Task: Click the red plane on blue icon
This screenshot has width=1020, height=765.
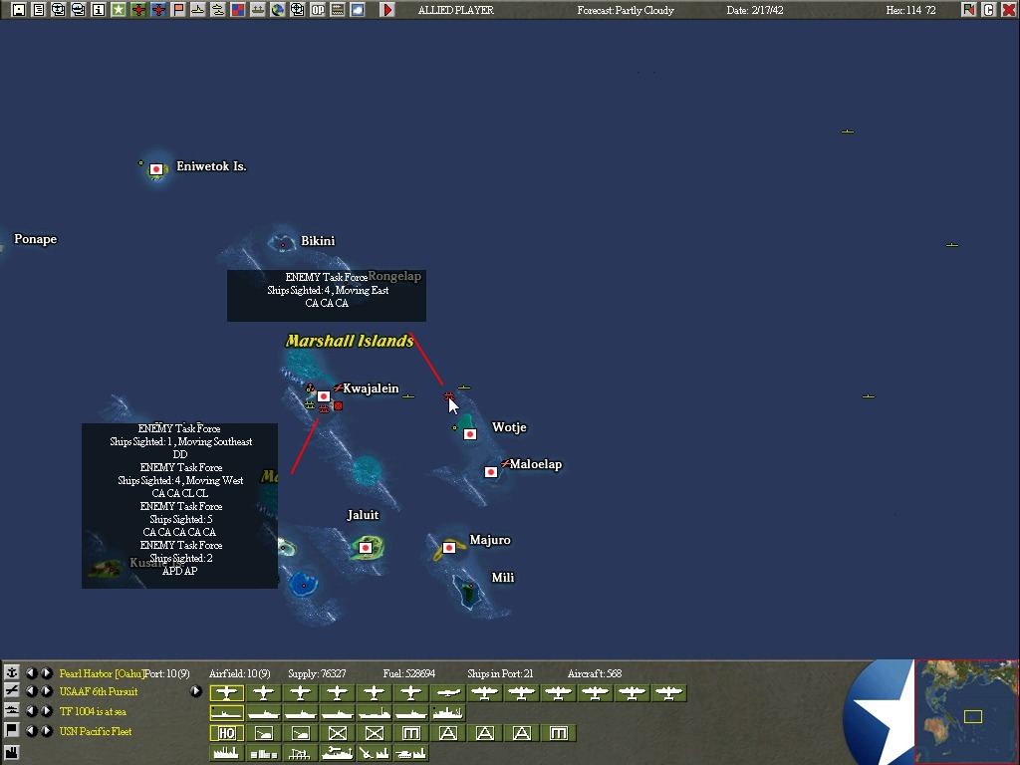Action: coord(158,10)
